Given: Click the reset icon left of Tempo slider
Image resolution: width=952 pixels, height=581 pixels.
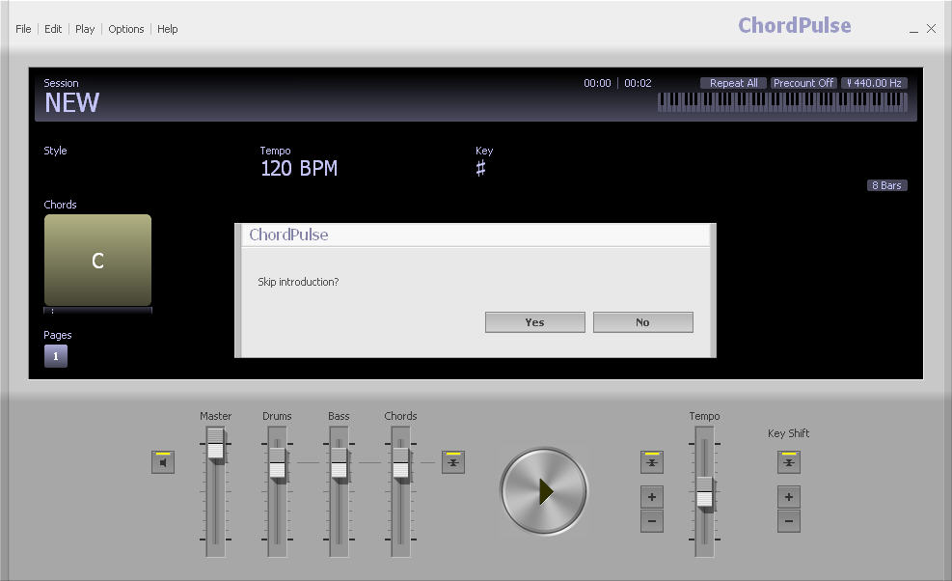Looking at the screenshot, I should click(652, 462).
